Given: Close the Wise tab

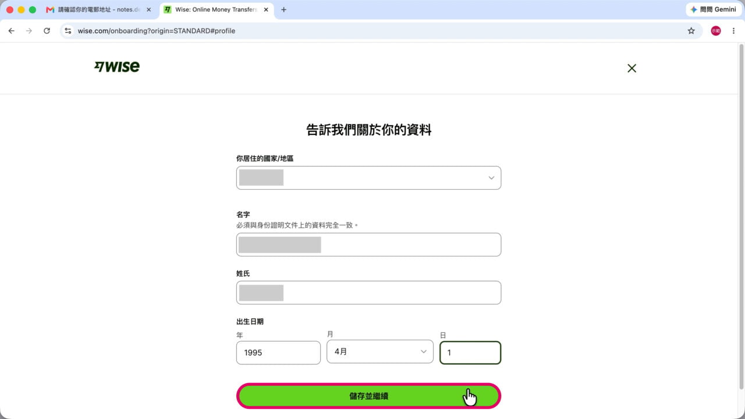Looking at the screenshot, I should [266, 9].
